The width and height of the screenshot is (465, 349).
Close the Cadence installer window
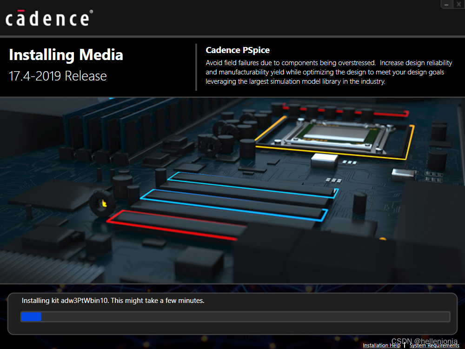tap(458, 4)
